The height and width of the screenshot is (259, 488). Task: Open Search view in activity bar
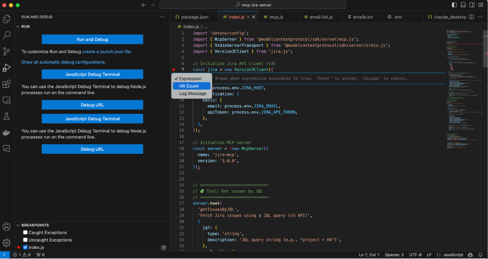pos(7,35)
